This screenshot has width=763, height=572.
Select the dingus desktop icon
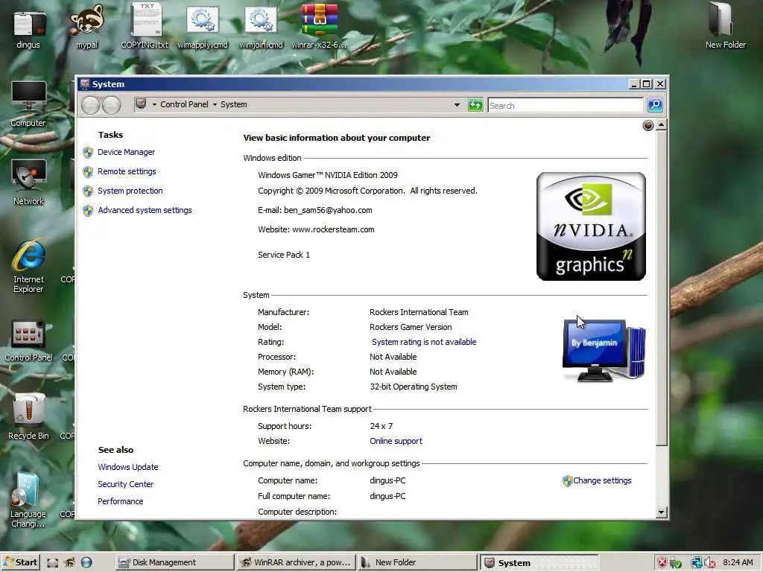click(x=28, y=31)
